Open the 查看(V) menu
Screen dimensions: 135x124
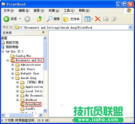39,11
